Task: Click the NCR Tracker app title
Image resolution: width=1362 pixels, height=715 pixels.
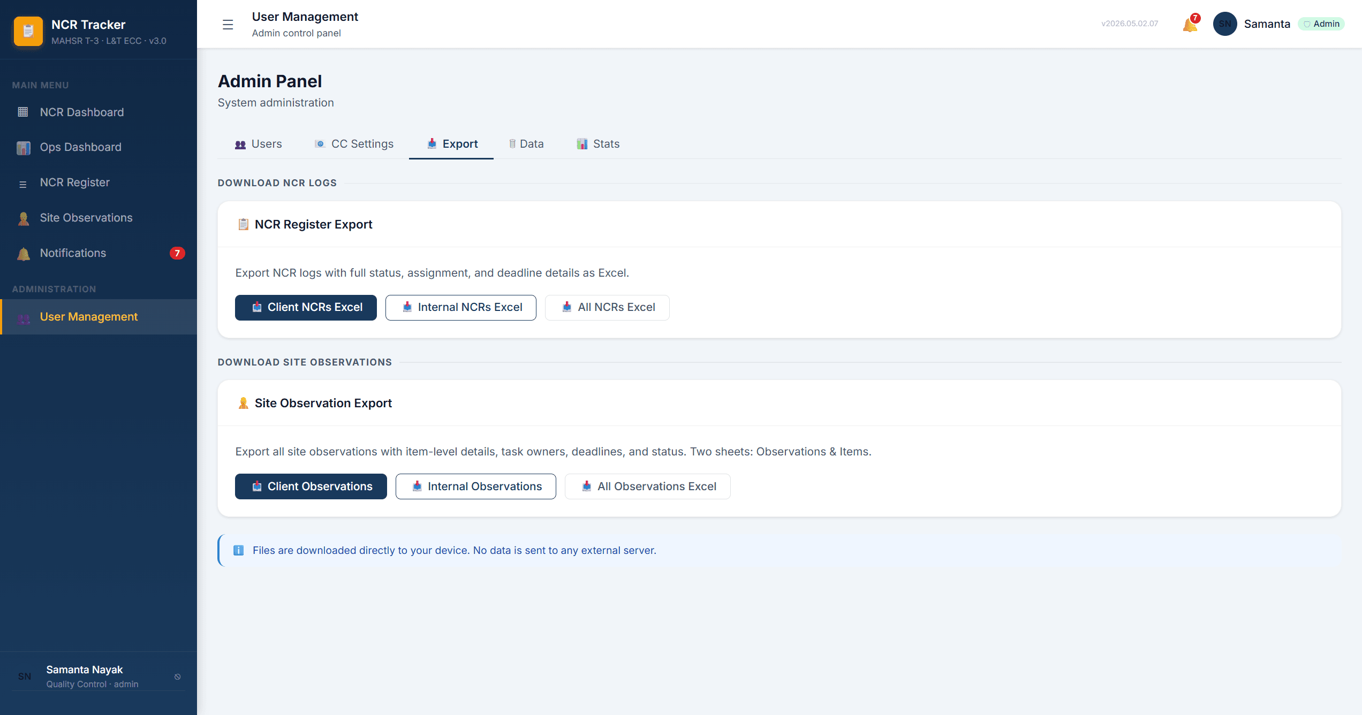Action: 88,25
